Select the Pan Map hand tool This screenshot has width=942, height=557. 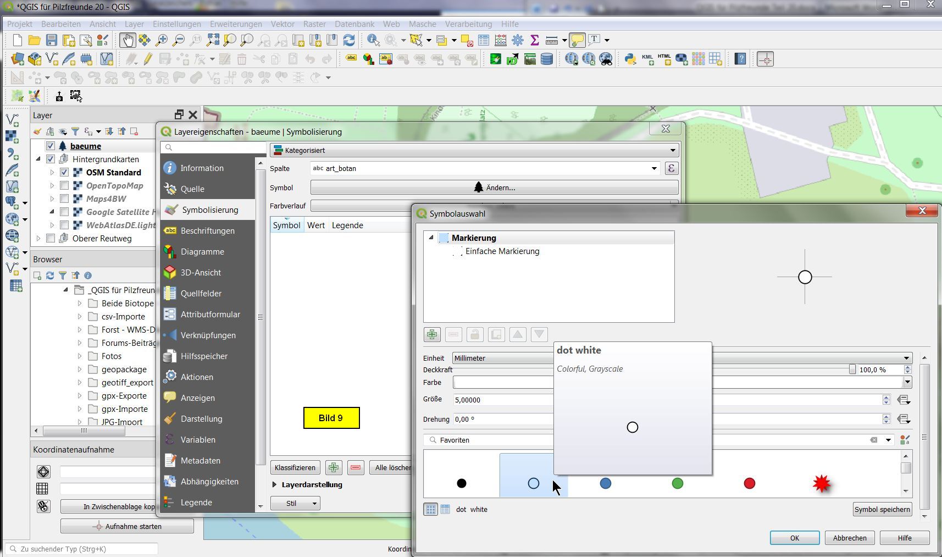[x=128, y=40]
